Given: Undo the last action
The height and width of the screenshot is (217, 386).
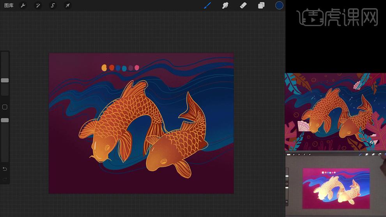Looking at the screenshot, I should coord(5,169).
